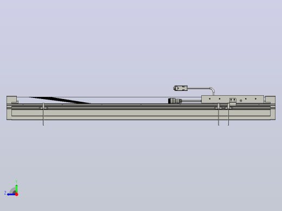Select the black knurled cylindrical connector

coord(175,101)
